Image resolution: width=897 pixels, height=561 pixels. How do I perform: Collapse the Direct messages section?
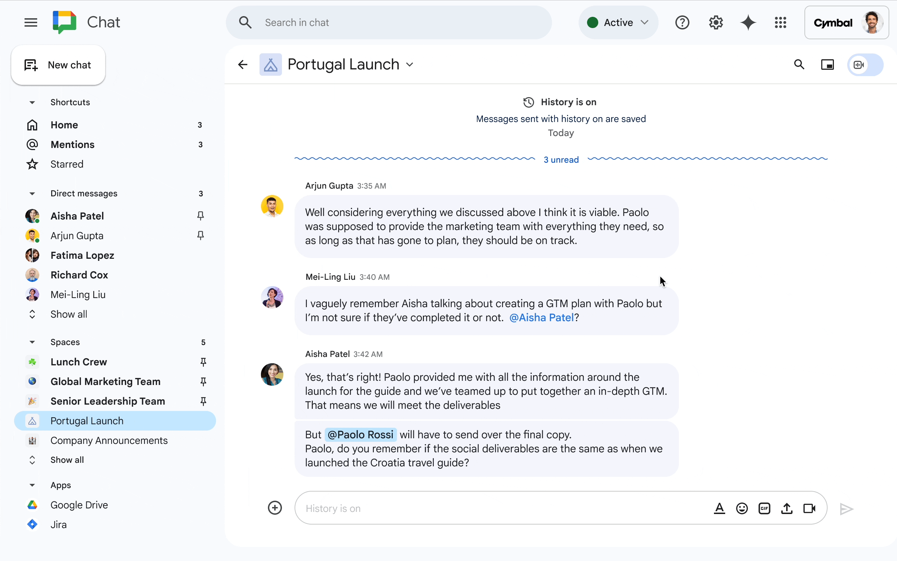pyautogui.click(x=32, y=194)
